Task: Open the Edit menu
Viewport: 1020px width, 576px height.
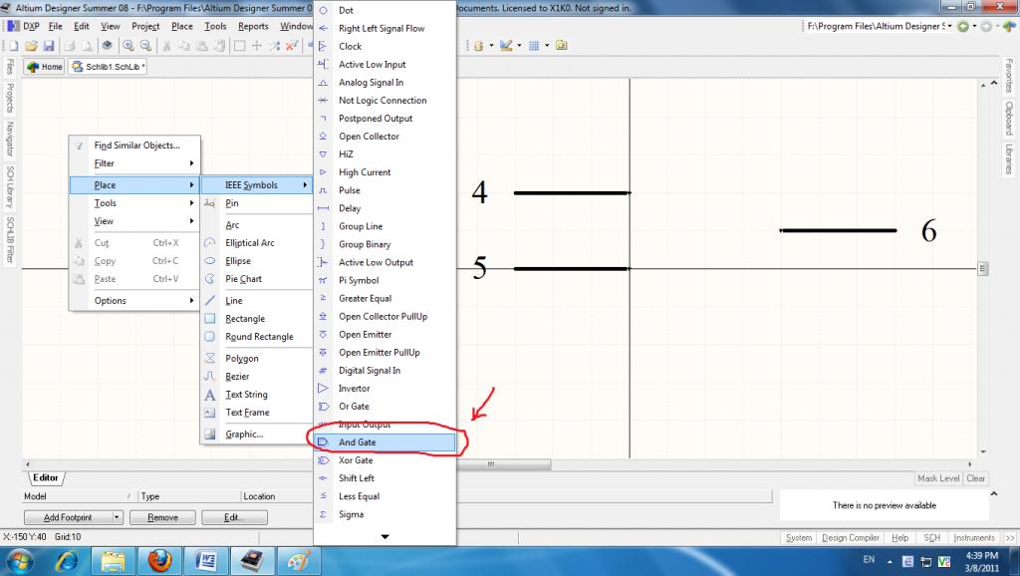Action: 82,26
